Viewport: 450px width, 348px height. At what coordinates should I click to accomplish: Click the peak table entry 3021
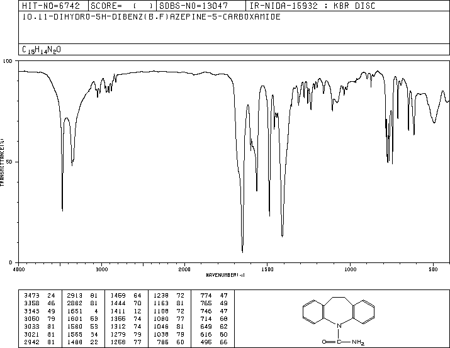pyautogui.click(x=31, y=335)
